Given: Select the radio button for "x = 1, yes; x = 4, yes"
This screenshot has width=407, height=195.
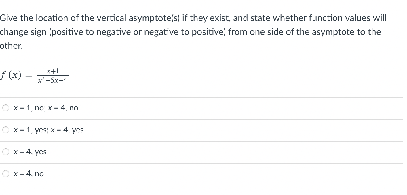Looking at the screenshot, I should [x=5, y=130].
